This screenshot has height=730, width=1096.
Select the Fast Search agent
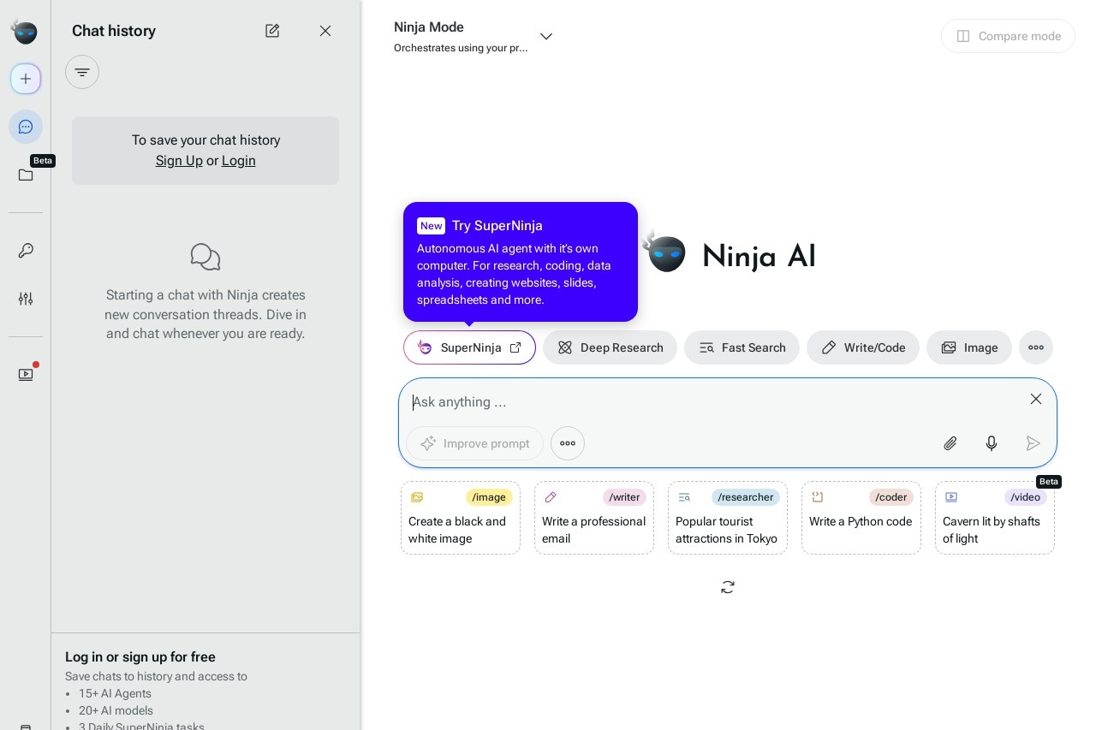pyautogui.click(x=742, y=347)
